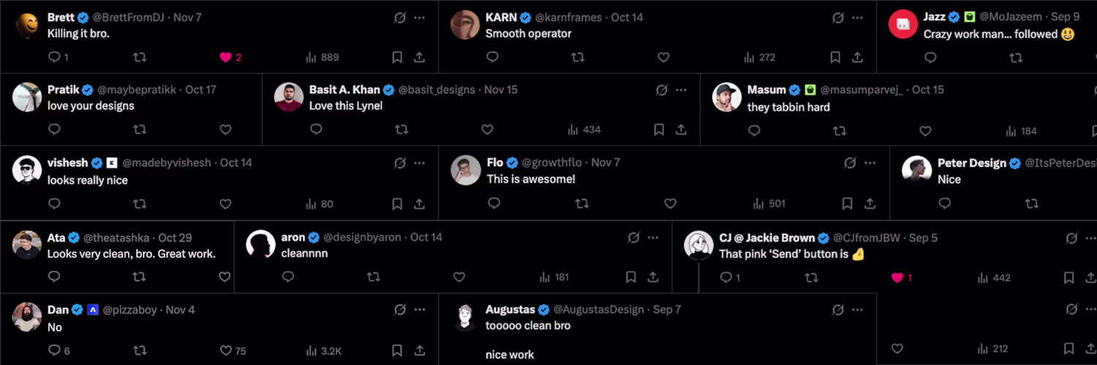Like KARN's "Smooth operator" tweet
Viewport: 1097px width, 365px height.
[663, 57]
